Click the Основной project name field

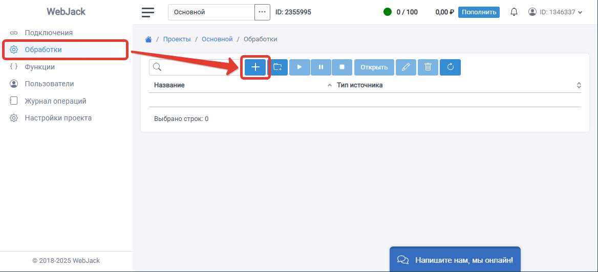pyautogui.click(x=211, y=12)
